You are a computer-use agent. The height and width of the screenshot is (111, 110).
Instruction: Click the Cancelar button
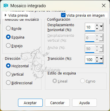tap(57, 103)
